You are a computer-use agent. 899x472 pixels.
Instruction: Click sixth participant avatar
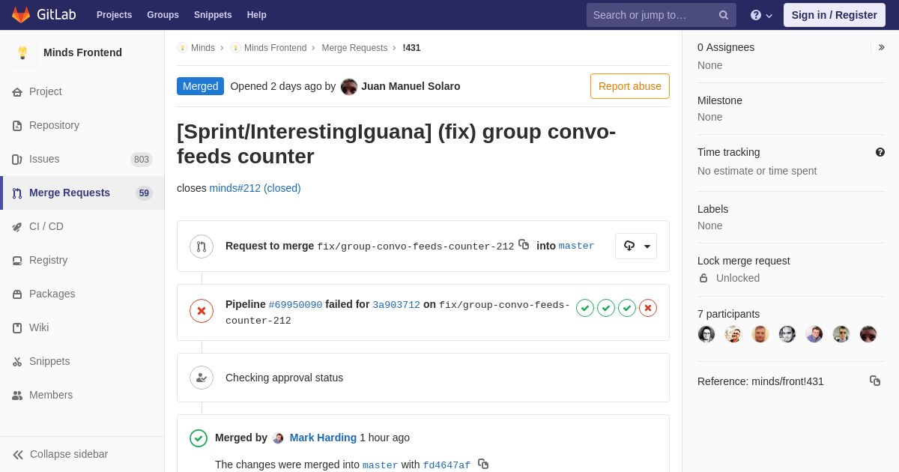841,334
